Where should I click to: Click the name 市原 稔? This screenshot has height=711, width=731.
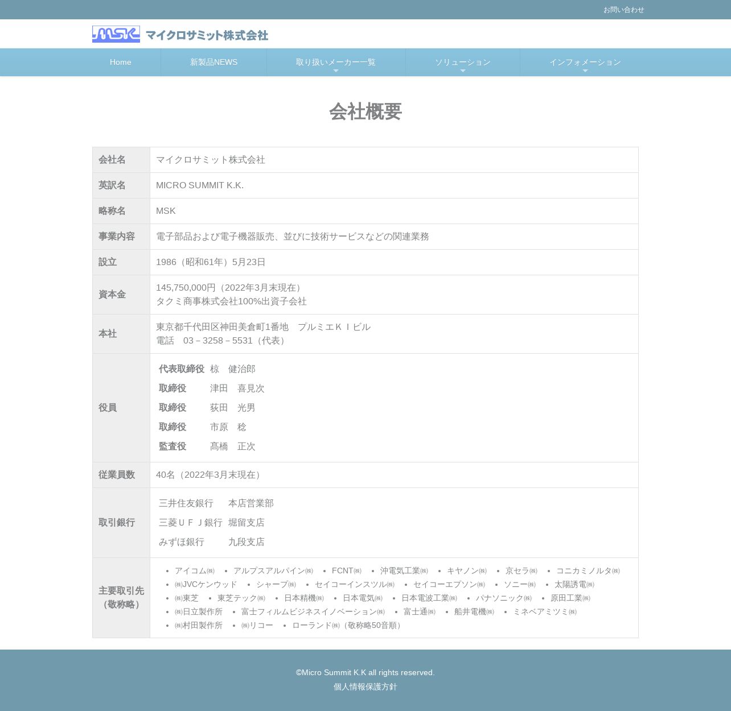[x=228, y=427]
